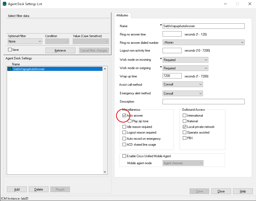Click the Save button at bottom right
256x201 pixels.
(x=199, y=191)
